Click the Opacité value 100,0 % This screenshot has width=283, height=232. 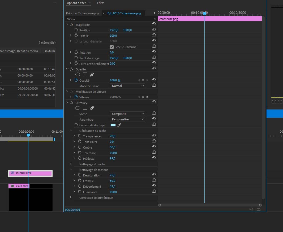(x=115, y=80)
